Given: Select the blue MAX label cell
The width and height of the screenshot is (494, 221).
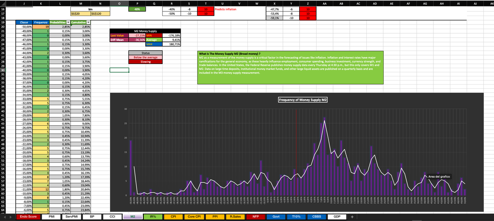Looking at the screenshot, I should (155, 44).
